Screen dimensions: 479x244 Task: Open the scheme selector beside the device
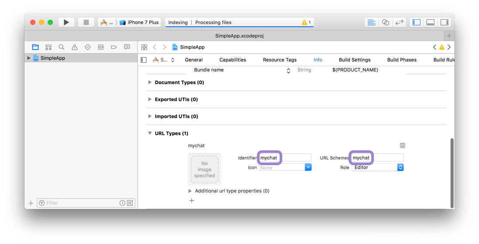click(106, 22)
